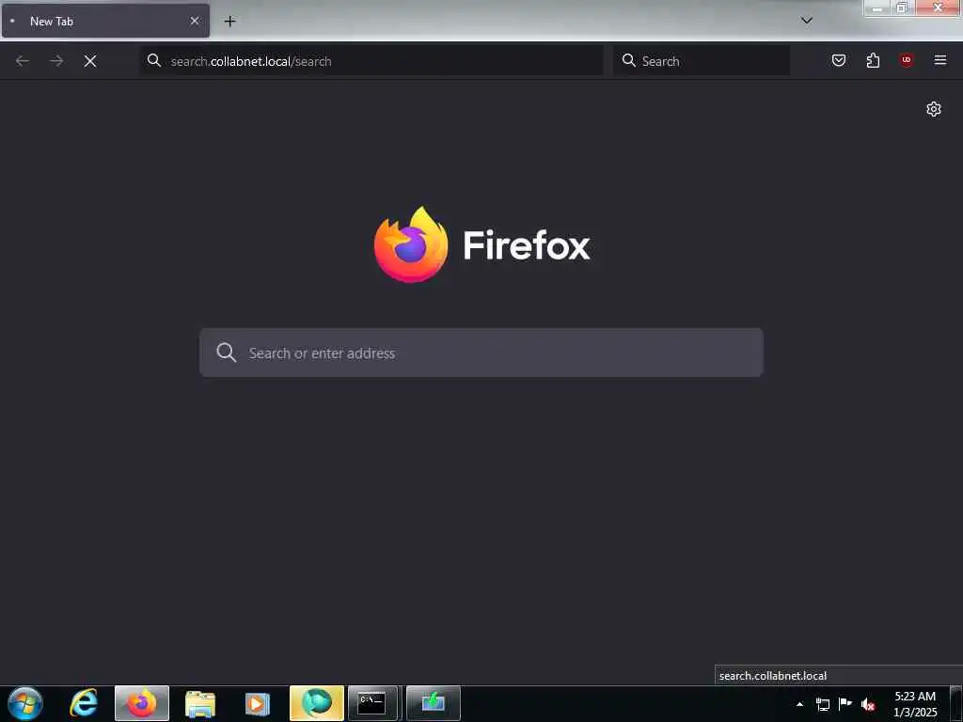The image size is (963, 722).
Task: Switch to the Command Prompt taskbar window
Action: 372,703
